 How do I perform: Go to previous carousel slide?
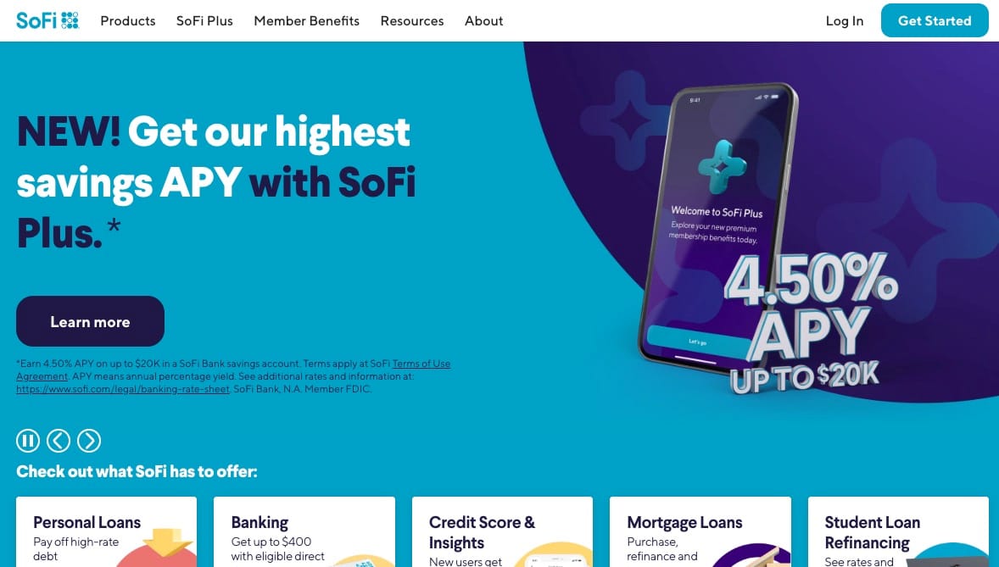[59, 440]
